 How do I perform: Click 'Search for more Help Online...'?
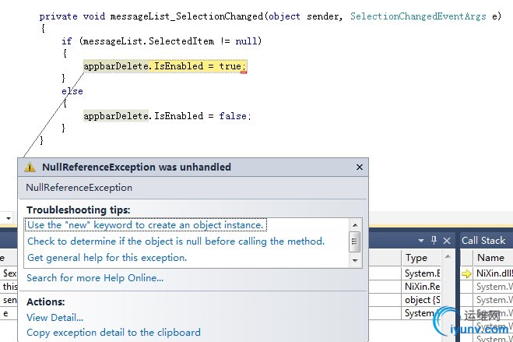tap(95, 278)
